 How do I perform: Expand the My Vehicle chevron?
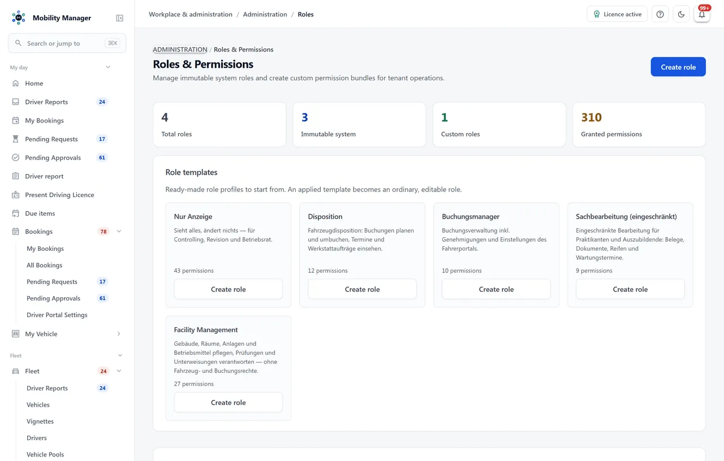119,334
